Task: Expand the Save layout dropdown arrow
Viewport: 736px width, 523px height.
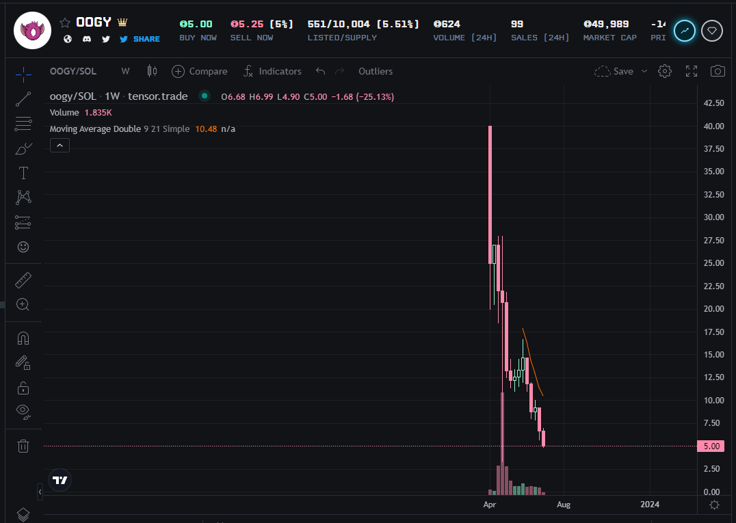Action: pyautogui.click(x=644, y=71)
